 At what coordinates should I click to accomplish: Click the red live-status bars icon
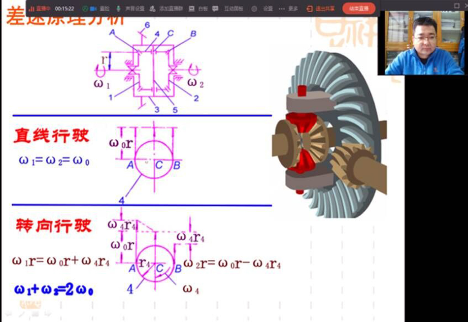pos(32,8)
